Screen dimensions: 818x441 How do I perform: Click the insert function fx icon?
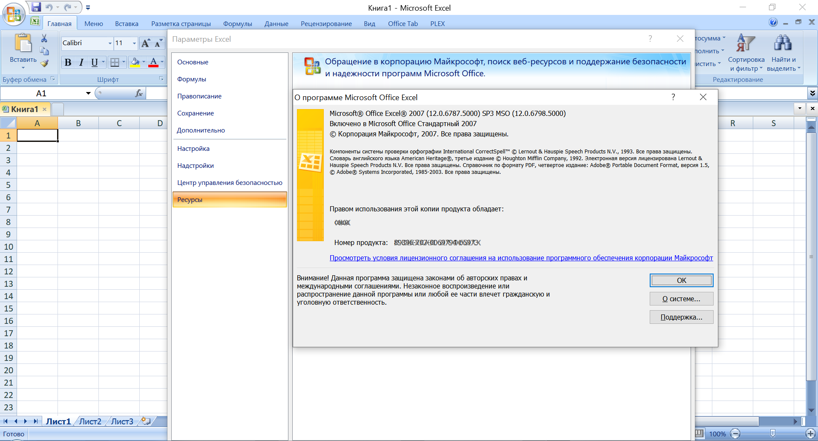(138, 93)
